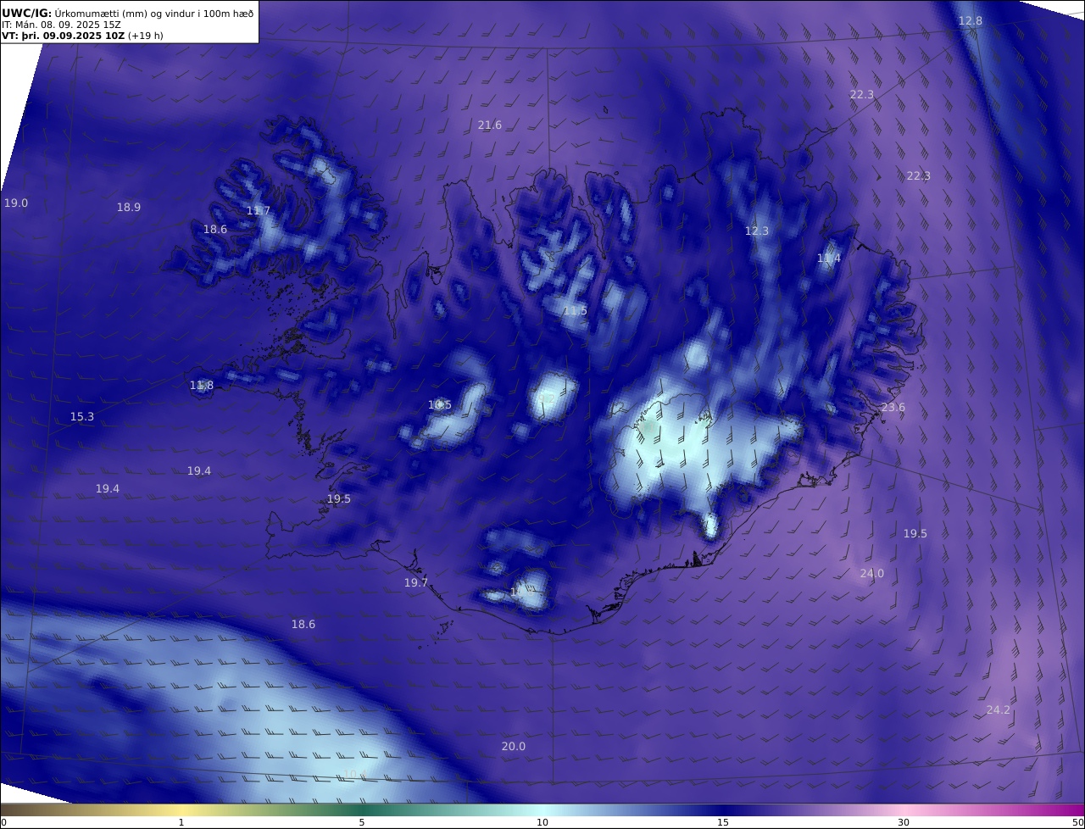
Task: Click the 11.4 value on the map
Action: (x=829, y=258)
